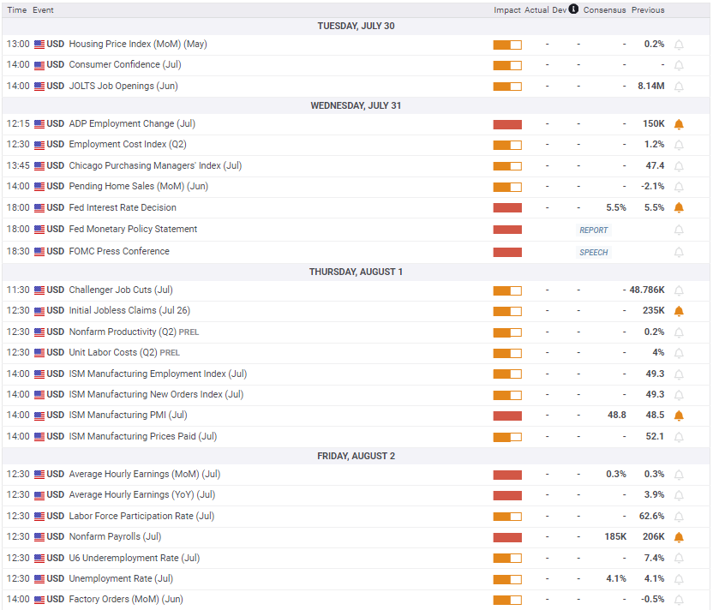Screen dimensions: 713x610
Task: Click US flag icon beside JOLTS Job Openings
Action: click(x=39, y=87)
